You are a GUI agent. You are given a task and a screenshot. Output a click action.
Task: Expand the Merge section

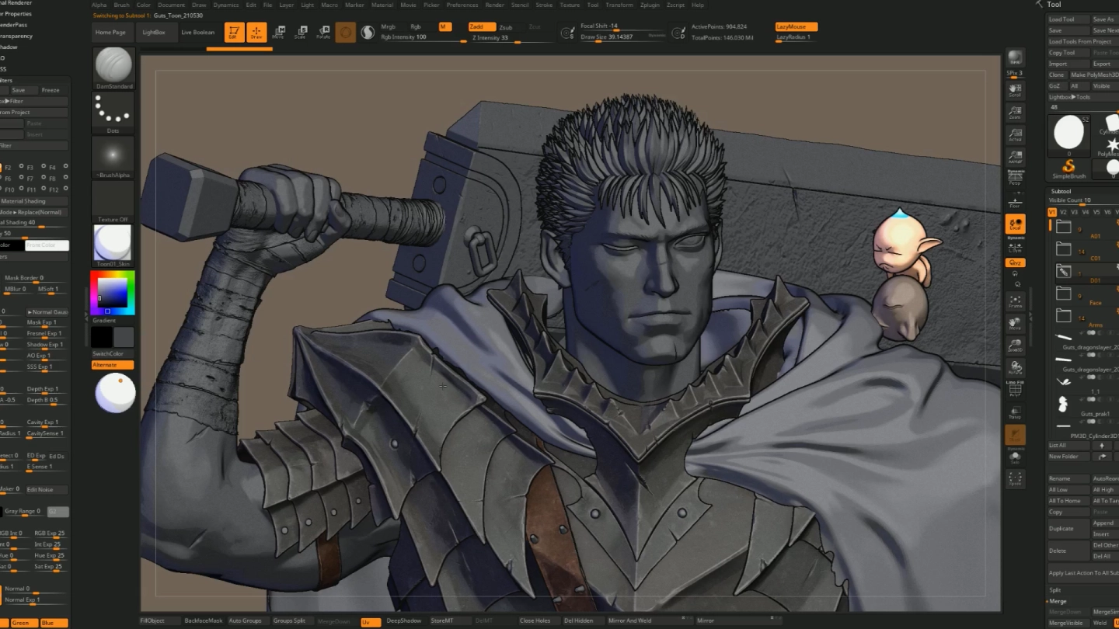coord(1058,601)
